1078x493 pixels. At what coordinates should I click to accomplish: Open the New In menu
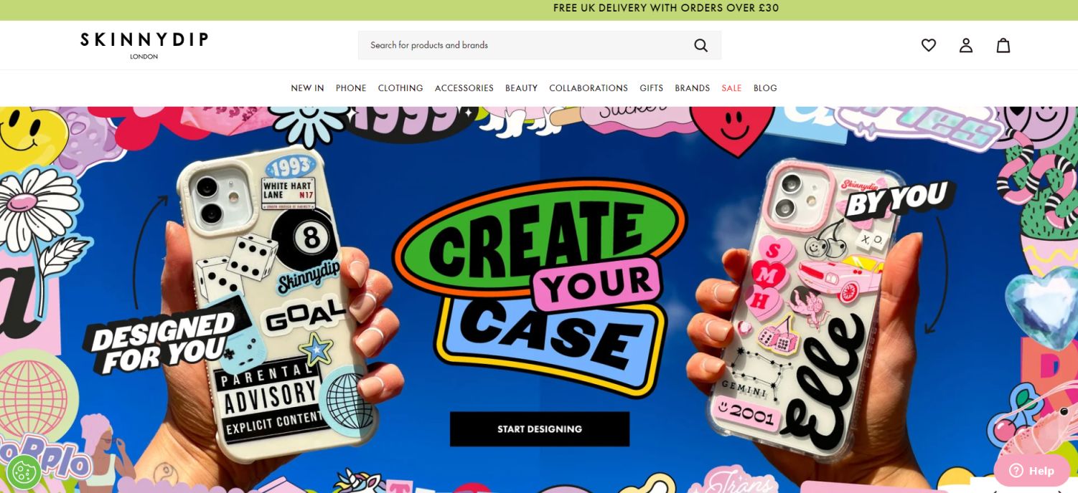307,88
